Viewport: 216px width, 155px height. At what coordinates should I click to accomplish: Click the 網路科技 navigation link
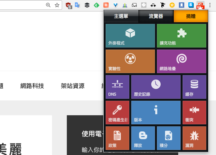32,86
